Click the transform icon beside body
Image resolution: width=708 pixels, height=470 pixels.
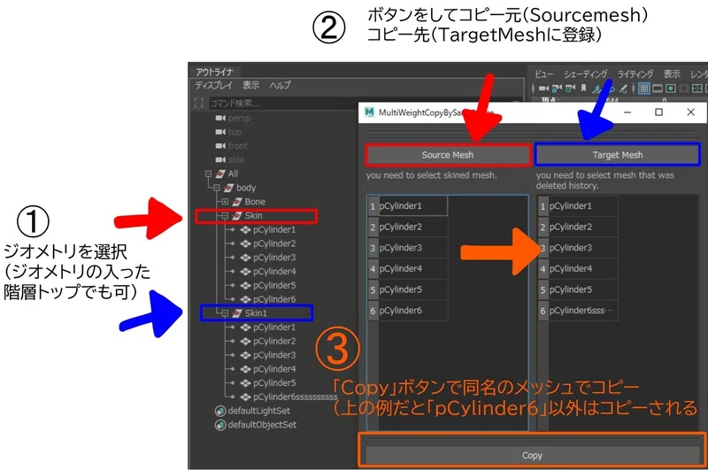229,188
